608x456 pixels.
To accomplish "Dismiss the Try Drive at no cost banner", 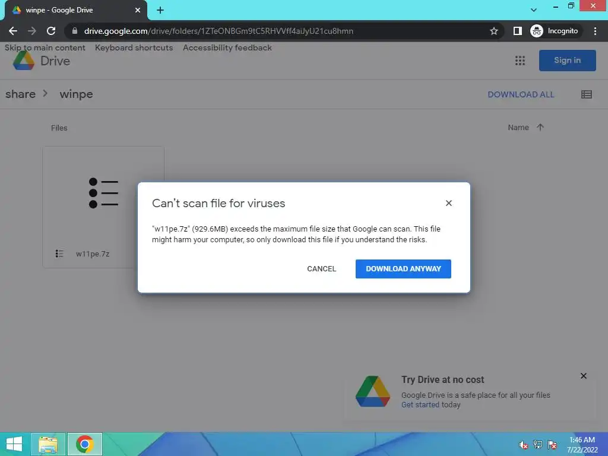I will tap(583, 376).
